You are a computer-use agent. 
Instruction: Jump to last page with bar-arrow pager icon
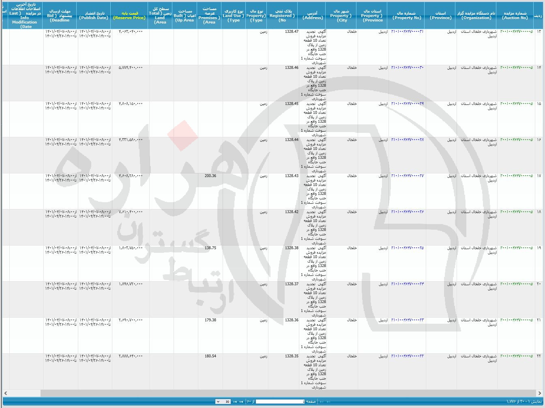click(235, 402)
